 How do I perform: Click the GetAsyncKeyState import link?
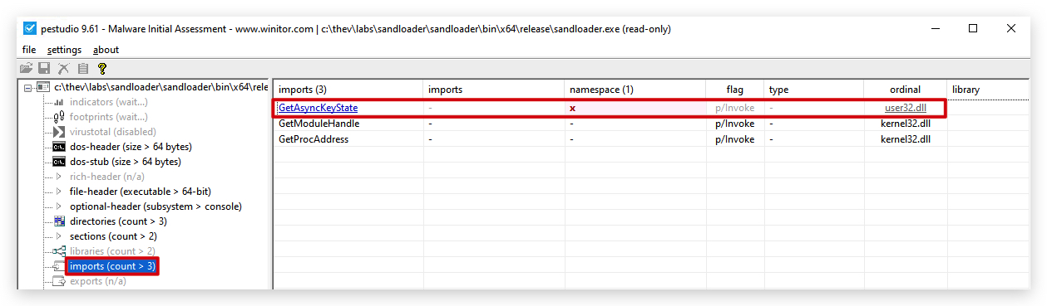coord(319,108)
